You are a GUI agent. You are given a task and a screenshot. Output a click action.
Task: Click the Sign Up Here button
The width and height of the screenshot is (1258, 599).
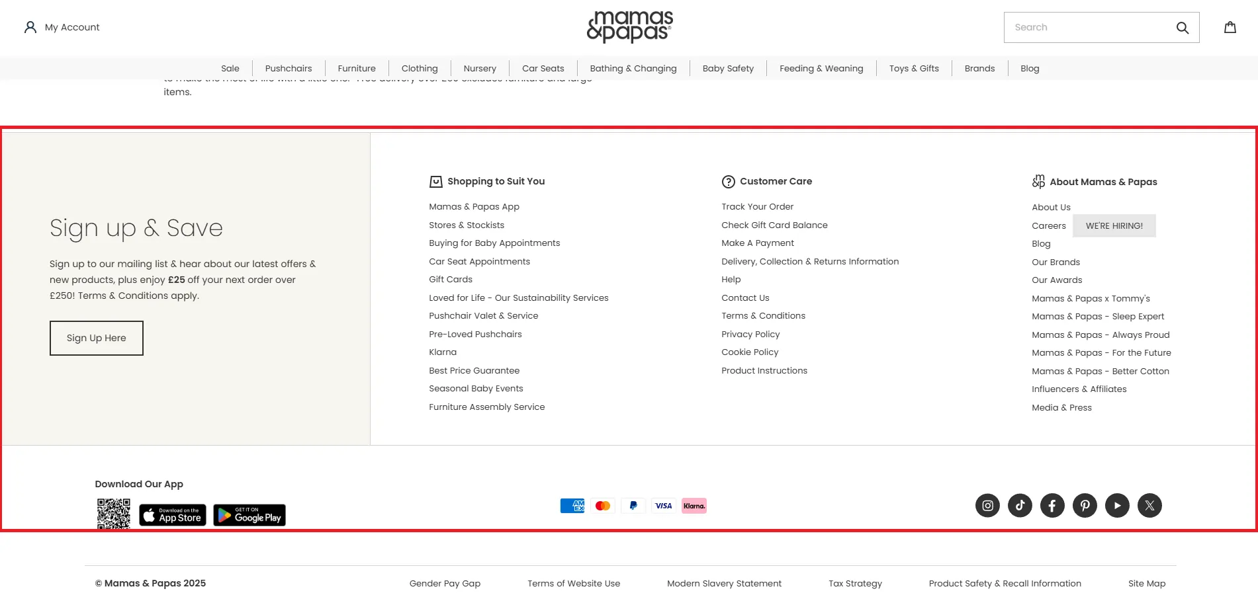97,338
